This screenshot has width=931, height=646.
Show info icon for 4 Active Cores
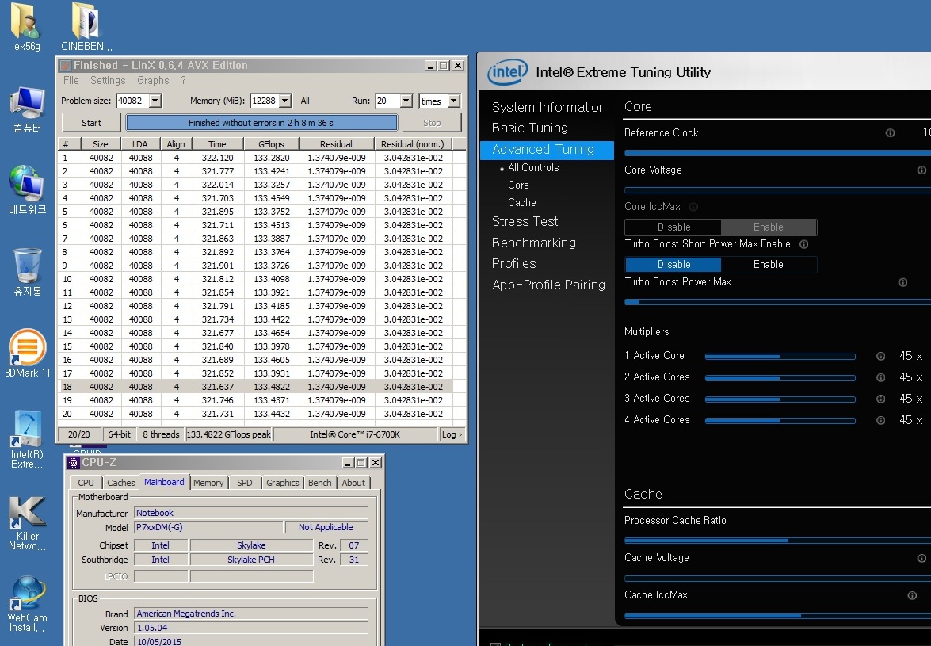(880, 420)
